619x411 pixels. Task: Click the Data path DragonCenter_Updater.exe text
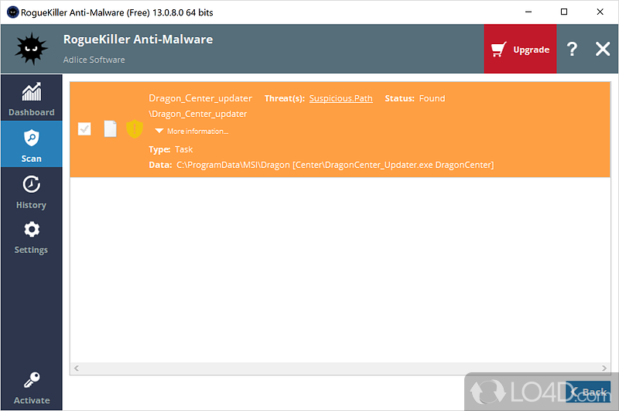click(x=321, y=165)
